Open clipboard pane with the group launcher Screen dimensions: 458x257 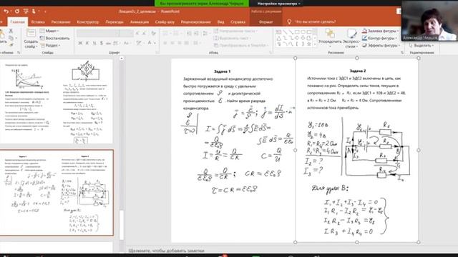pos(19,52)
